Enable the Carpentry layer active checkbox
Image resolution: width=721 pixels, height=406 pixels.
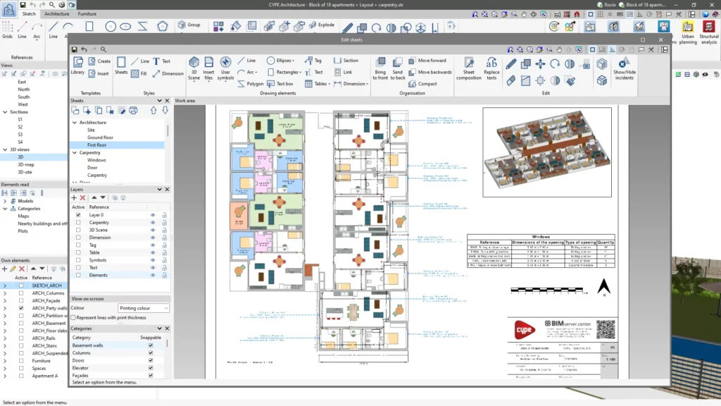click(x=78, y=223)
